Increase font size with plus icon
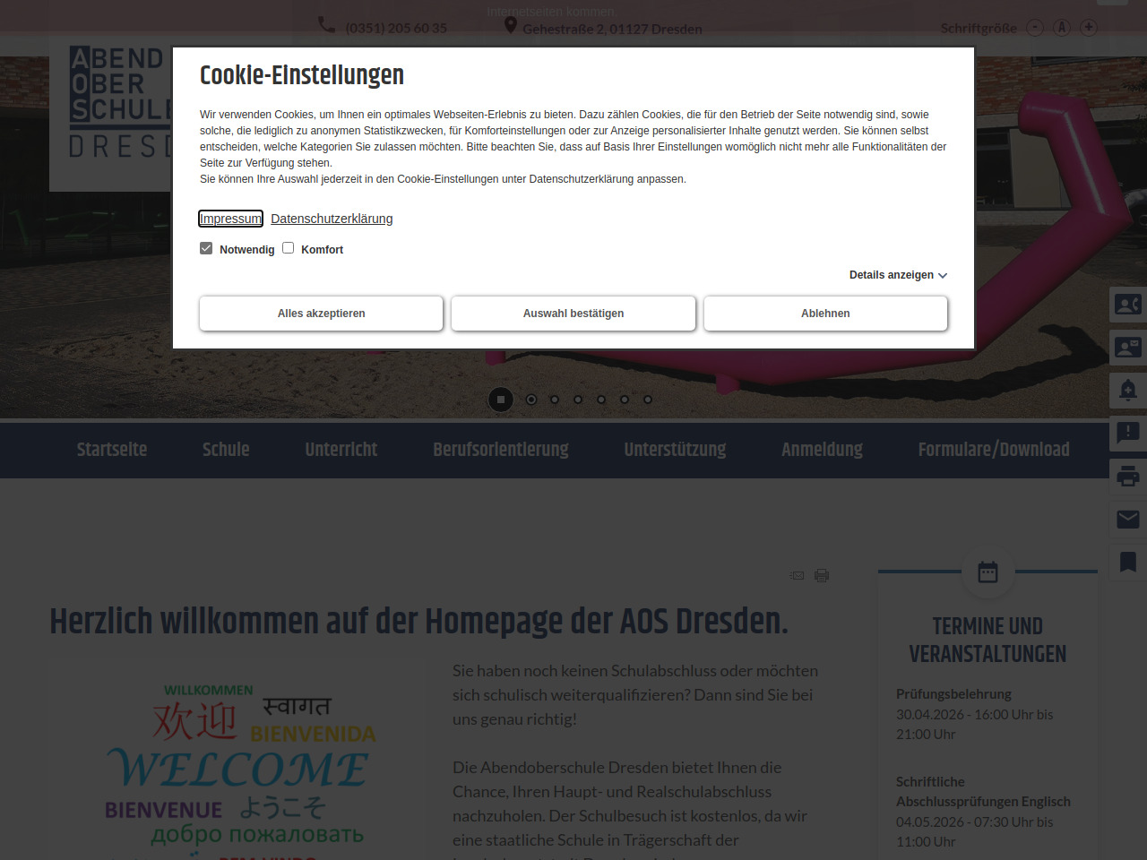Screen dimensions: 1147x860 point(1089,28)
